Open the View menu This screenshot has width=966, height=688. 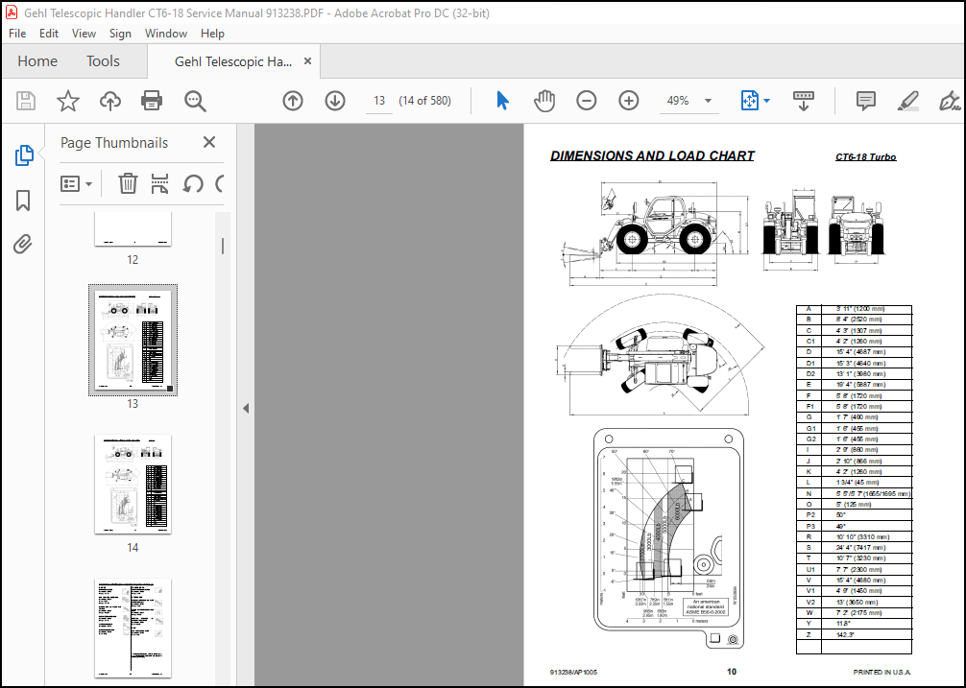84,34
